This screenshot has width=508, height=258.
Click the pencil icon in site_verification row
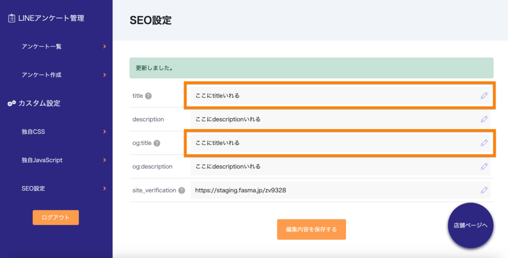pos(484,190)
